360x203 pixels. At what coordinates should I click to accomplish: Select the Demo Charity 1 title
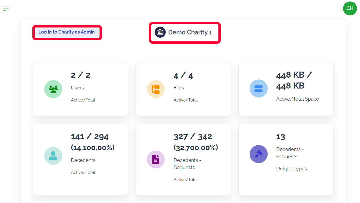point(190,32)
